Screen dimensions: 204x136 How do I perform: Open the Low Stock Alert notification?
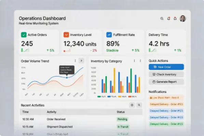pyautogui.click(x=166, y=98)
